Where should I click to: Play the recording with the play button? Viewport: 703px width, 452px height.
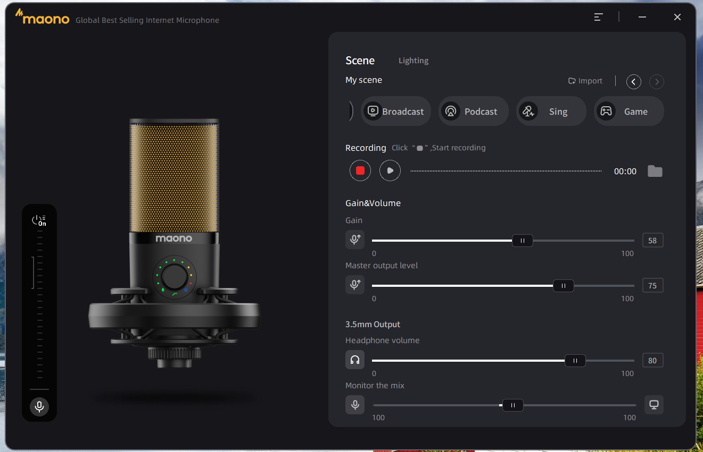pyautogui.click(x=390, y=170)
